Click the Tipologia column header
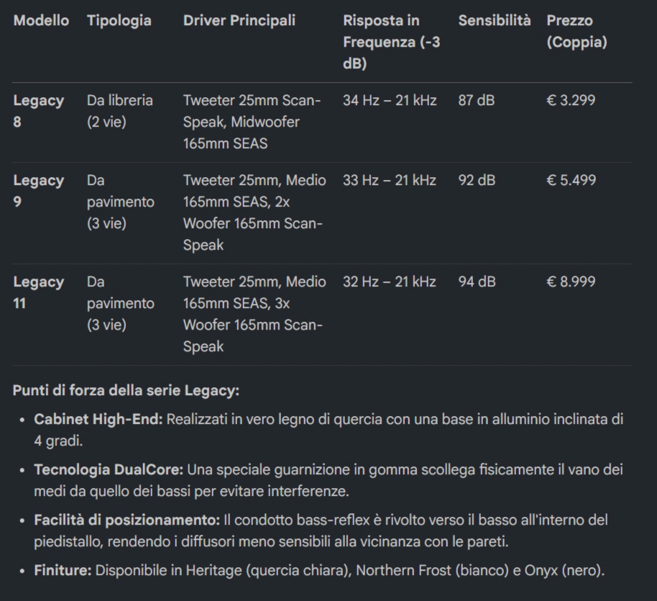 point(119,21)
